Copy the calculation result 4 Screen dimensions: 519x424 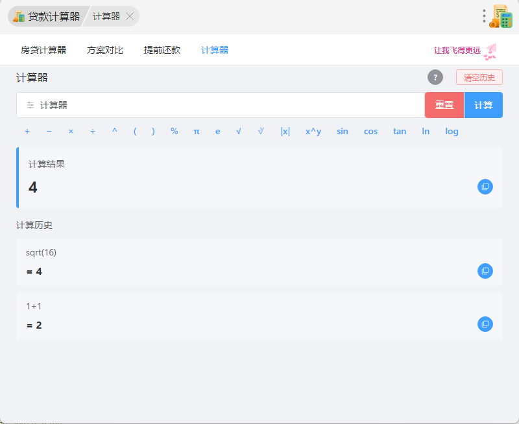[x=485, y=187]
